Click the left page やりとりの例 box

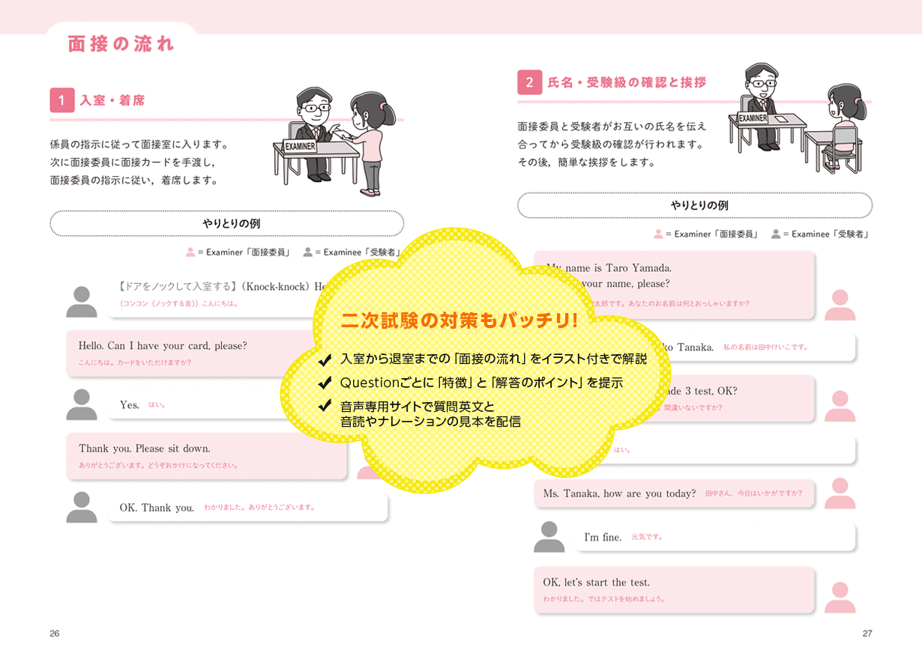click(226, 223)
